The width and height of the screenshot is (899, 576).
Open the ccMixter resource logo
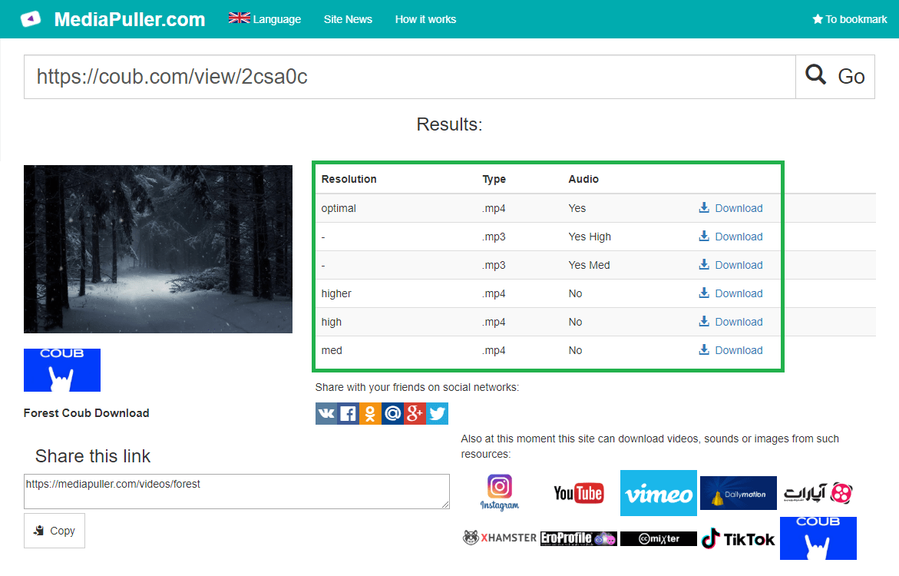pyautogui.click(x=658, y=538)
